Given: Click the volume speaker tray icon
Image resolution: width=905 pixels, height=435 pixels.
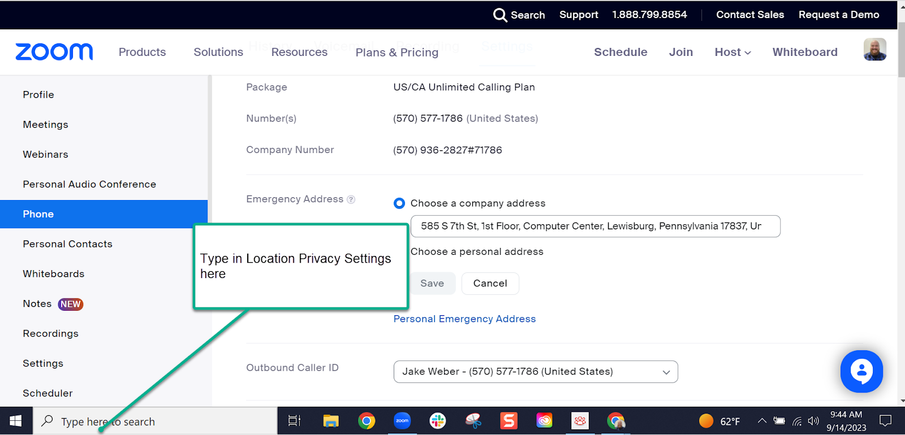Looking at the screenshot, I should click(813, 421).
